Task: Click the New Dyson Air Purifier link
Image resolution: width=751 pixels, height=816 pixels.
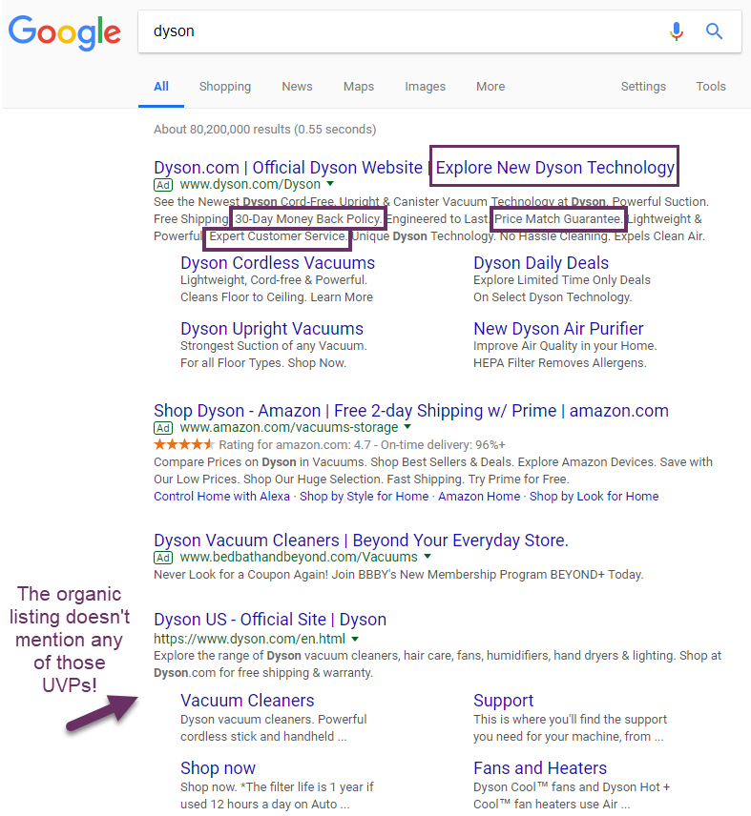Action: pyautogui.click(x=558, y=329)
